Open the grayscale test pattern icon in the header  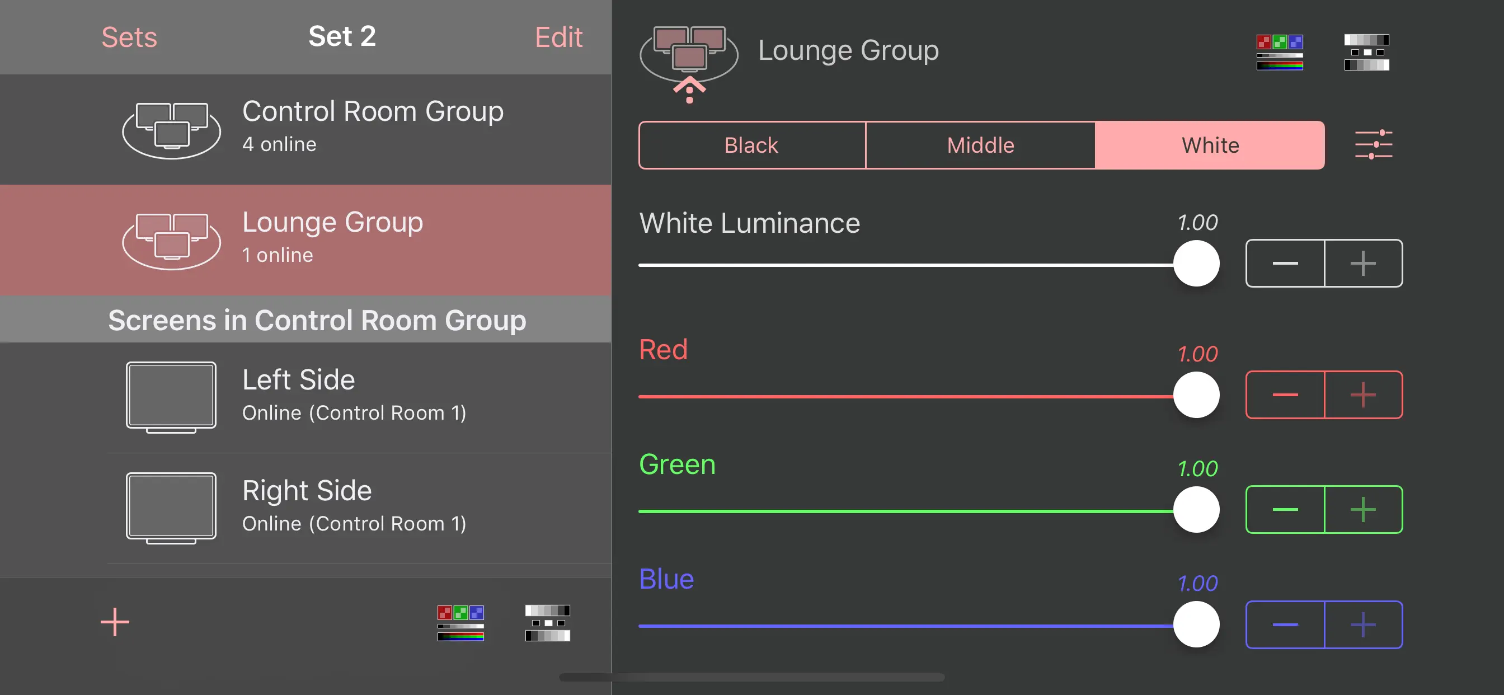point(1366,52)
